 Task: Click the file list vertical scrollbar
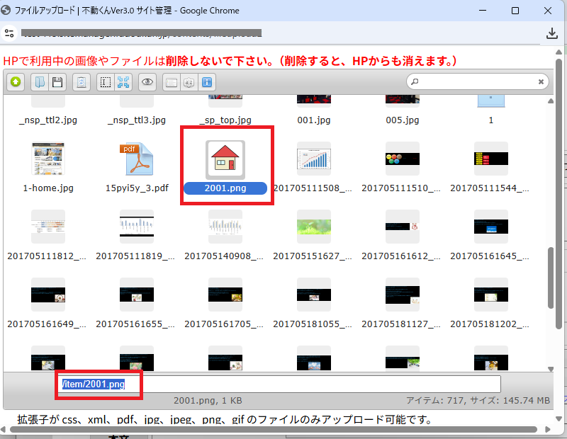(551, 276)
